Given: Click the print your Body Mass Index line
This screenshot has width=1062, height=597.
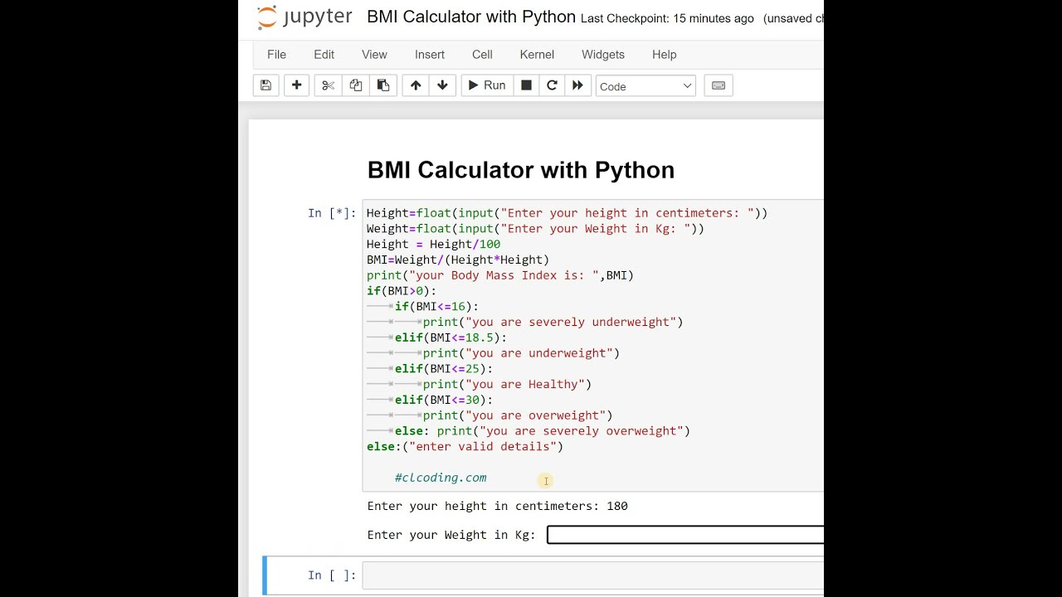Looking at the screenshot, I should point(500,275).
